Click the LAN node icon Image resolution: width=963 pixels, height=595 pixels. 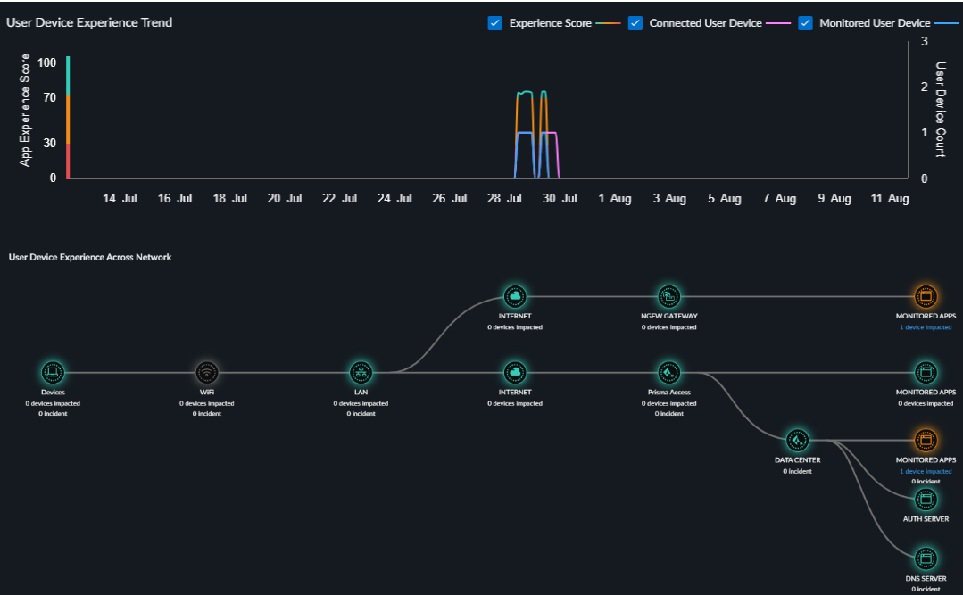point(361,371)
